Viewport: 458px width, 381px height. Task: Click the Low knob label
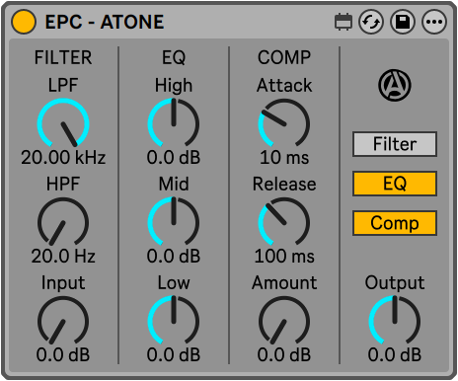tap(174, 282)
